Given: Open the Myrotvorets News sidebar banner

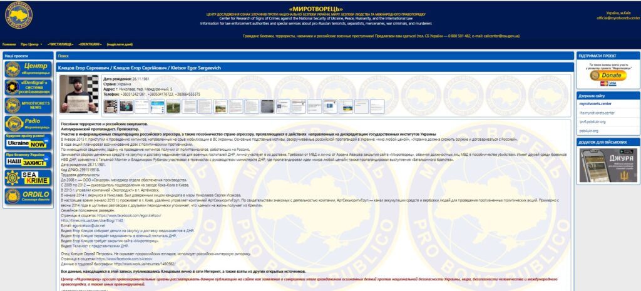Looking at the screenshot, I should [27, 106].
